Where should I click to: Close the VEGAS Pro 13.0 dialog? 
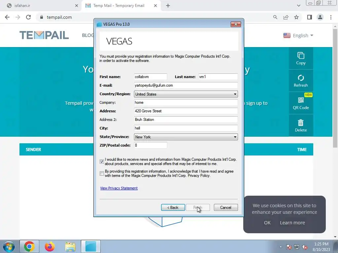click(236, 24)
